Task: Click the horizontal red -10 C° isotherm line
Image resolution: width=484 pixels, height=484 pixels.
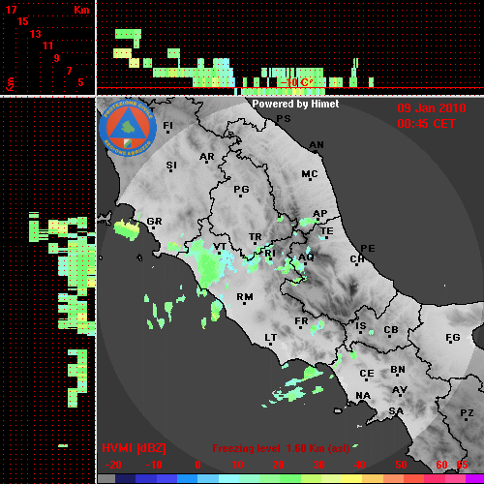Action: coord(290,87)
